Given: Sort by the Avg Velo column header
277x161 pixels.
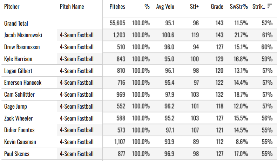Looking at the screenshot, I should (165, 7).
